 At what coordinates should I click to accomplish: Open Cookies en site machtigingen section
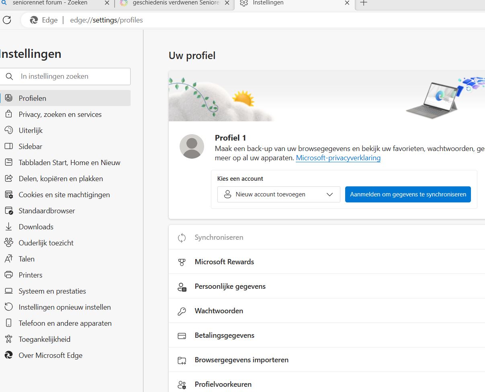click(x=64, y=195)
